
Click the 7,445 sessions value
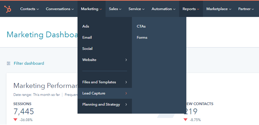24,112
